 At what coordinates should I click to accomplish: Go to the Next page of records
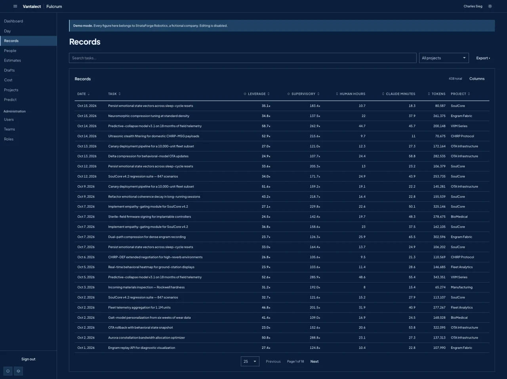coord(314,362)
